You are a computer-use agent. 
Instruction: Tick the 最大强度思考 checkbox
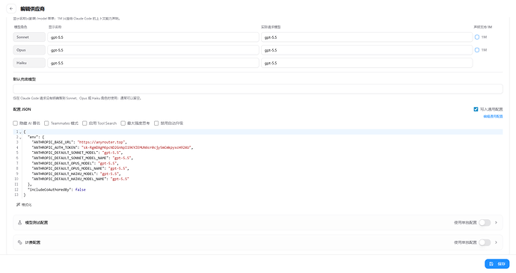point(123,123)
